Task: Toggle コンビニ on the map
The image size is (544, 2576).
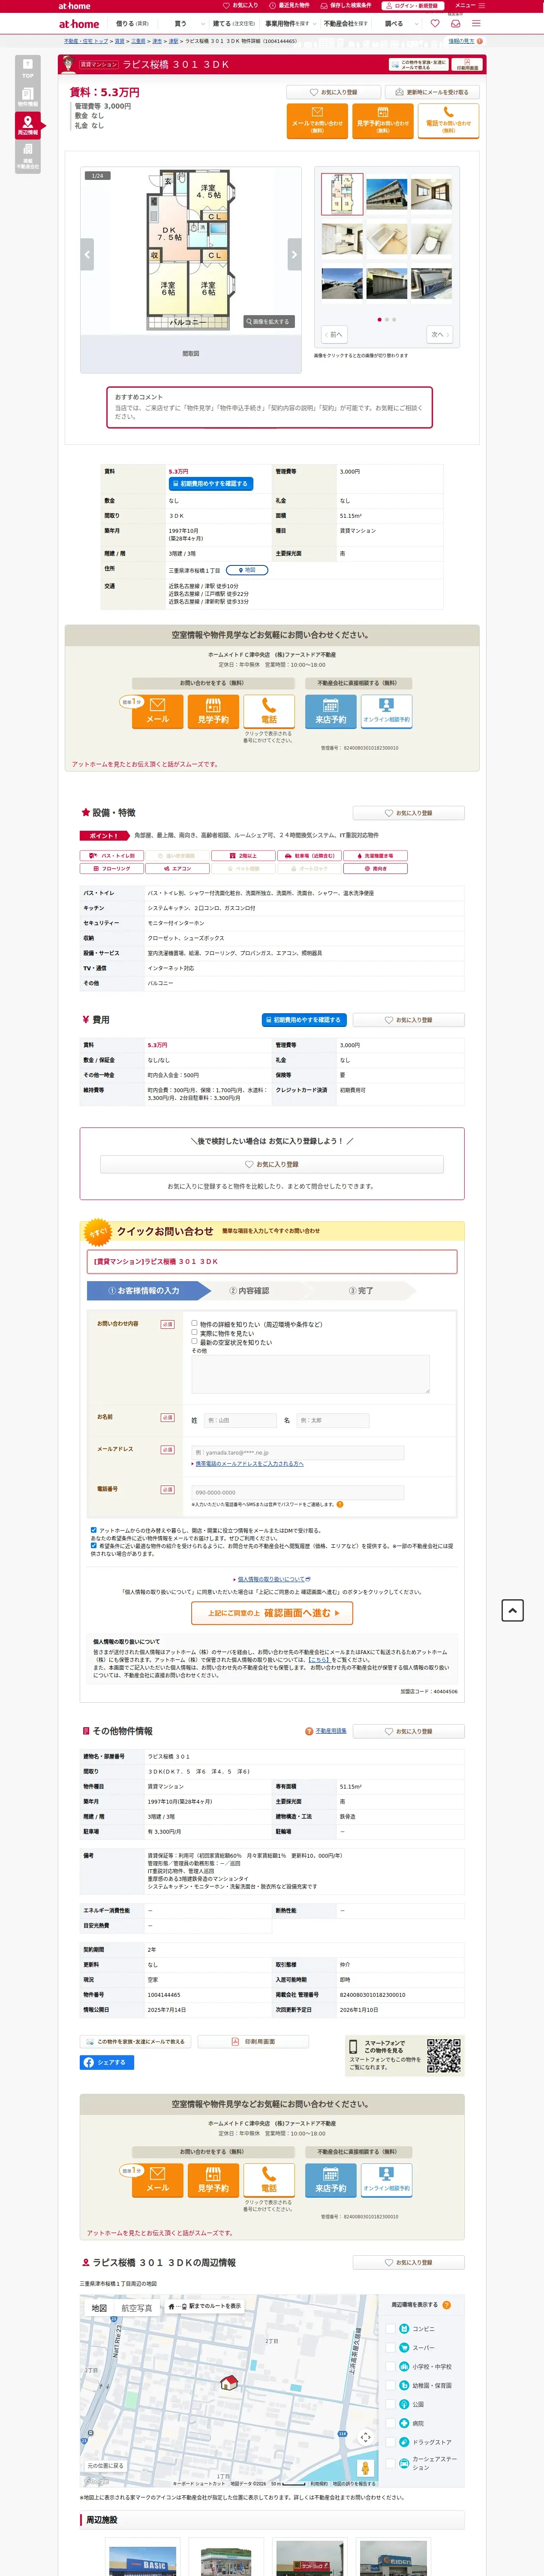Action: coord(390,2329)
